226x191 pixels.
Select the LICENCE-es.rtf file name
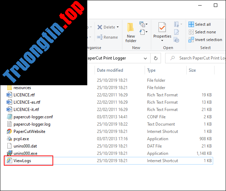(27, 102)
